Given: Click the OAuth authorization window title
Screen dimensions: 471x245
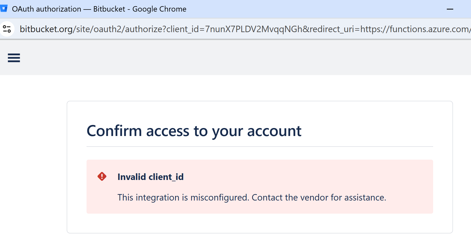Looking at the screenshot, I should (x=99, y=9).
